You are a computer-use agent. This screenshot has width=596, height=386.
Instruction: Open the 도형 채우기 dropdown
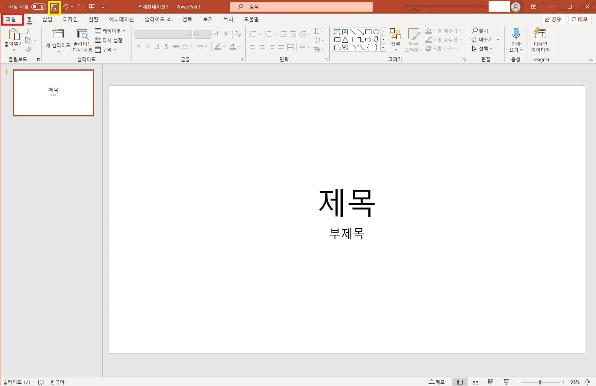(x=444, y=30)
